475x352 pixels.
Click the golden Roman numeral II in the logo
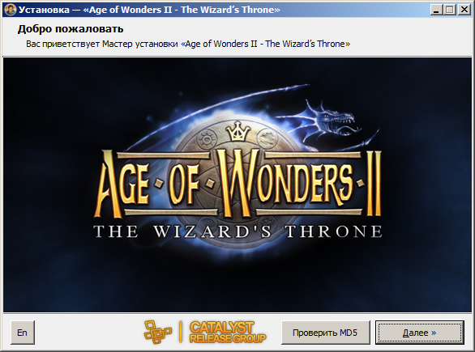373,184
